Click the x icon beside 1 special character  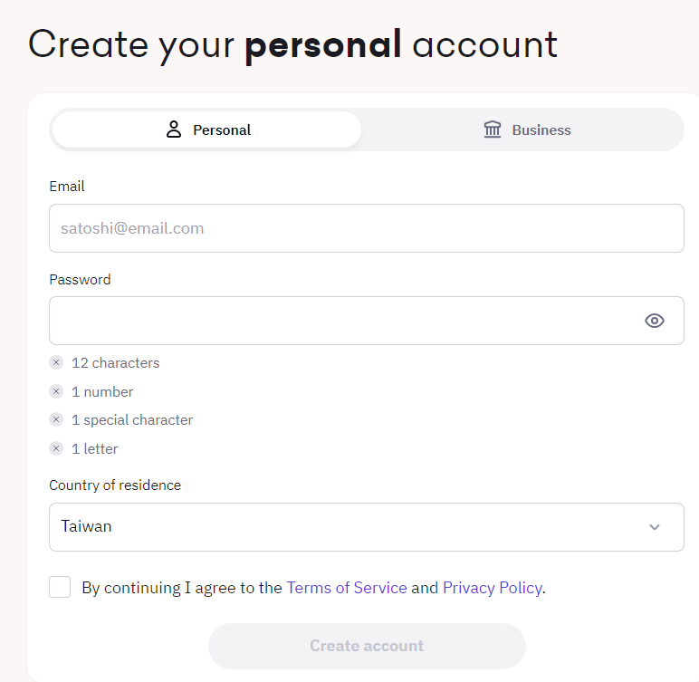pos(56,419)
